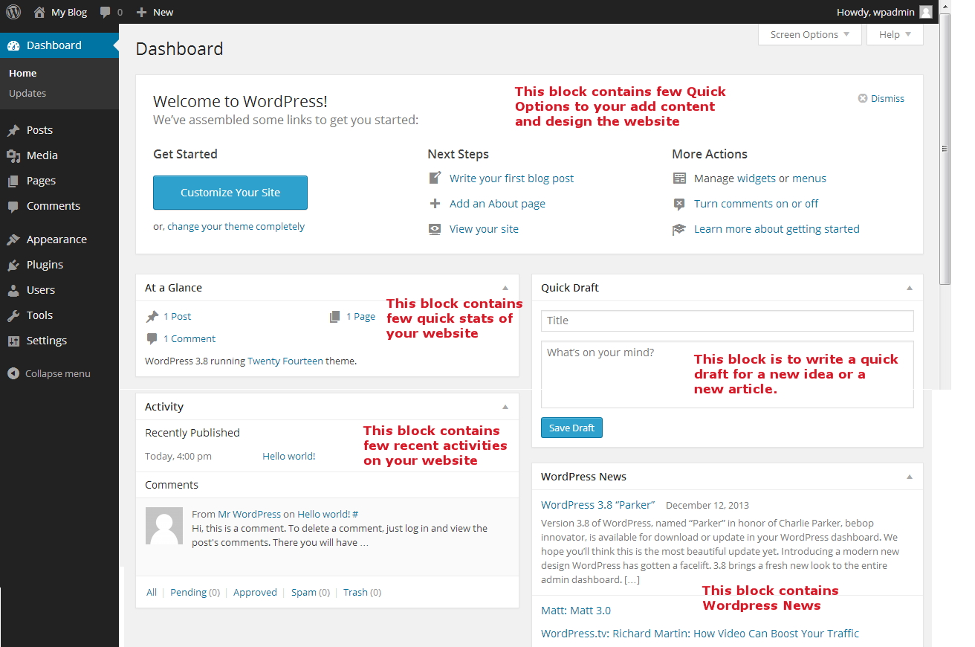
Task: Collapse the At a Glance widget
Action: (505, 288)
